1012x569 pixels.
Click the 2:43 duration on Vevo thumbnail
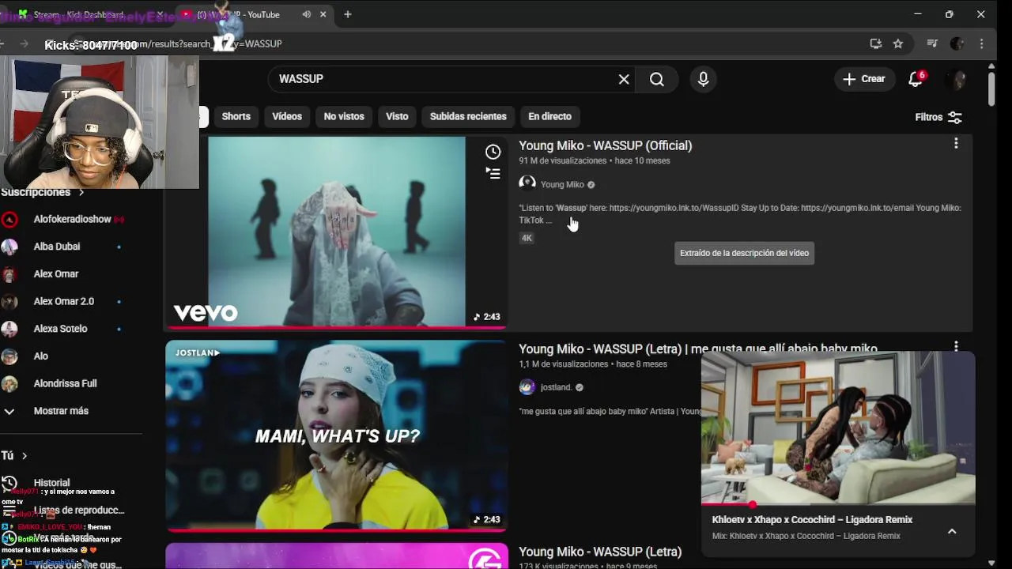[x=487, y=317]
